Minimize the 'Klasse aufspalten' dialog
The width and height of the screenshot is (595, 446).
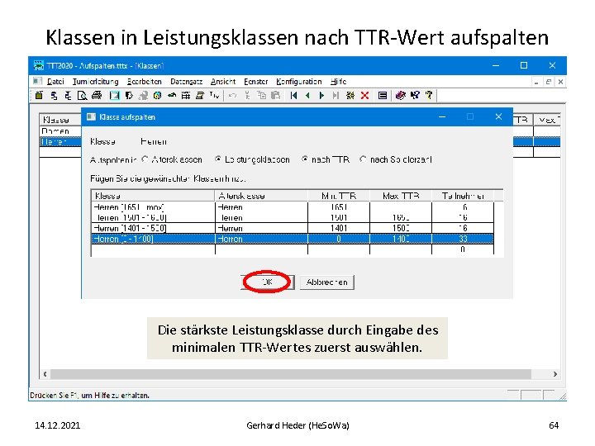442,116
